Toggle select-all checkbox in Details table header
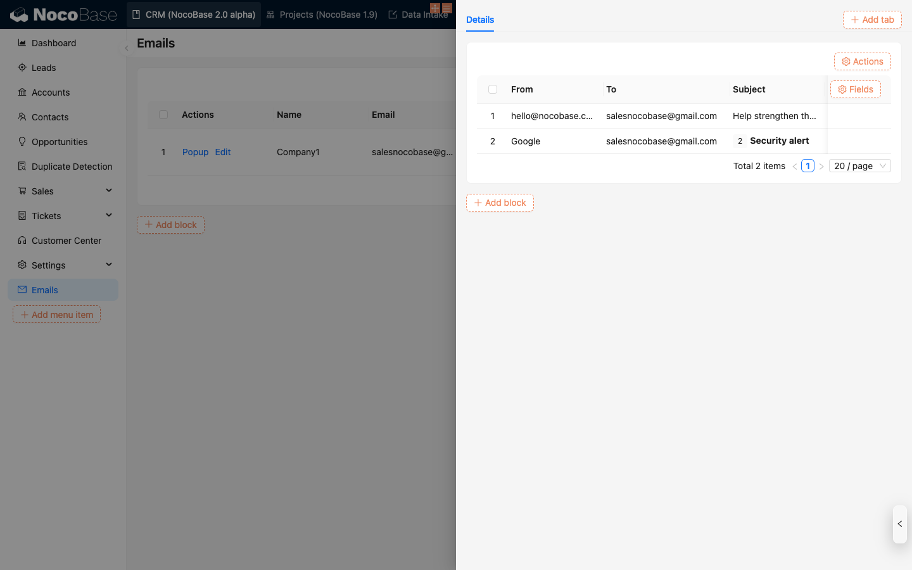The width and height of the screenshot is (912, 570). pos(493,89)
